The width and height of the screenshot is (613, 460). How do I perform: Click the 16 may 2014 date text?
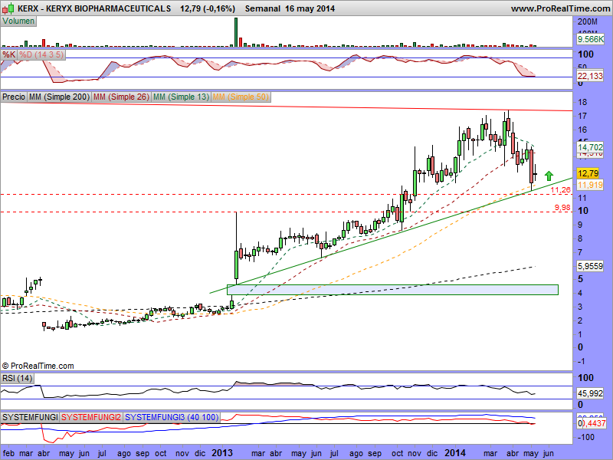(310, 8)
